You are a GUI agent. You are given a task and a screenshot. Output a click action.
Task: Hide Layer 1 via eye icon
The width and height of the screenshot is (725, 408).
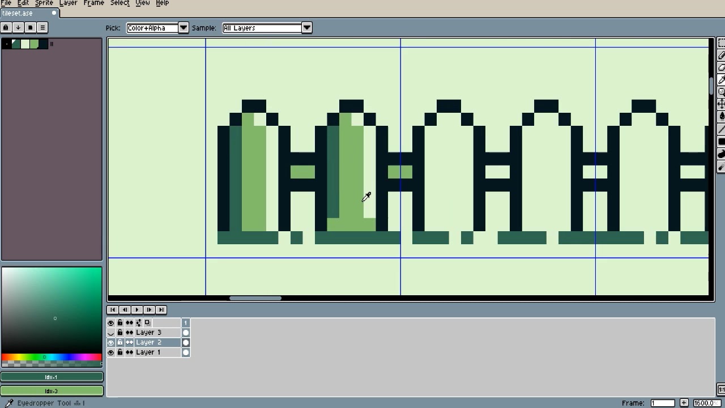click(111, 352)
